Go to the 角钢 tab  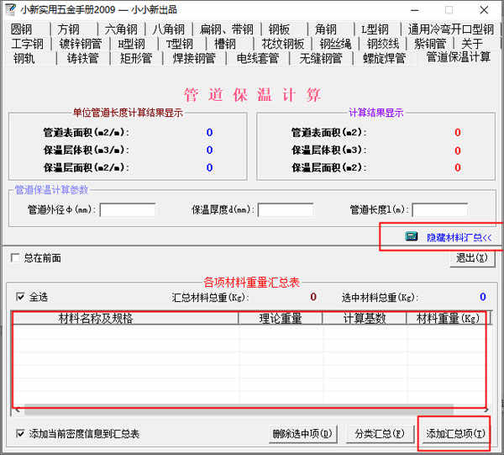326,29
